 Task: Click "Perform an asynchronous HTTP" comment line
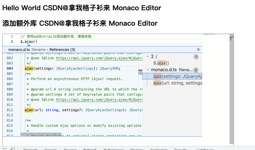[x=74, y=79]
